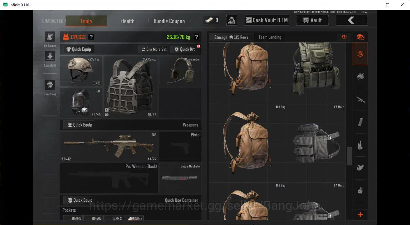Image resolution: width=410 pixels, height=225 pixels.
Task: Click the help icon next to 137,613 value
Action: point(91,37)
